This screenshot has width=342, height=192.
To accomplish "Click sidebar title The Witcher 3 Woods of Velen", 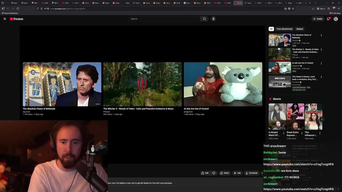I will click(x=305, y=51).
